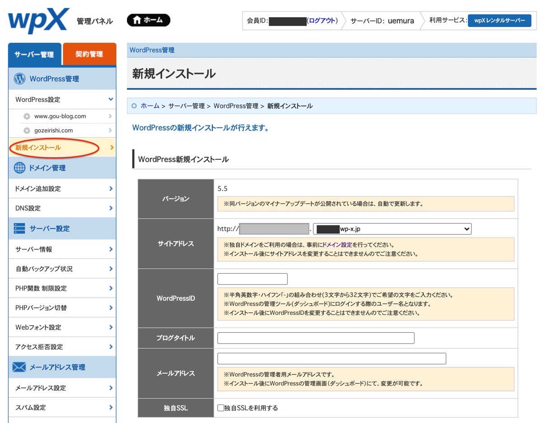Open サーバー情報 menu item
The height and width of the screenshot is (423, 541).
tap(62, 249)
